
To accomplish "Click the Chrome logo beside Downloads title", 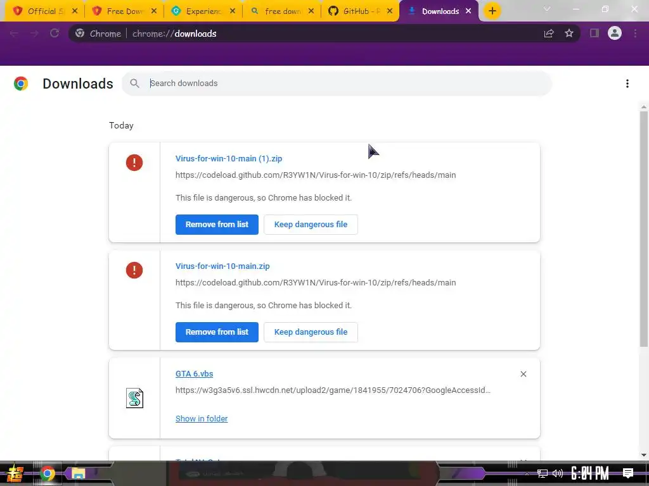I will [21, 84].
